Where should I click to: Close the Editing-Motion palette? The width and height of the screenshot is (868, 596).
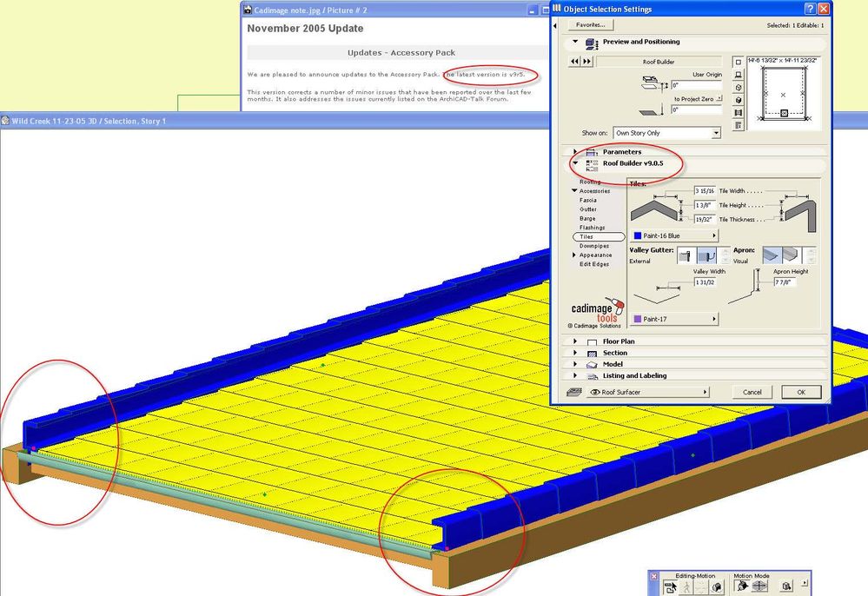(653, 576)
